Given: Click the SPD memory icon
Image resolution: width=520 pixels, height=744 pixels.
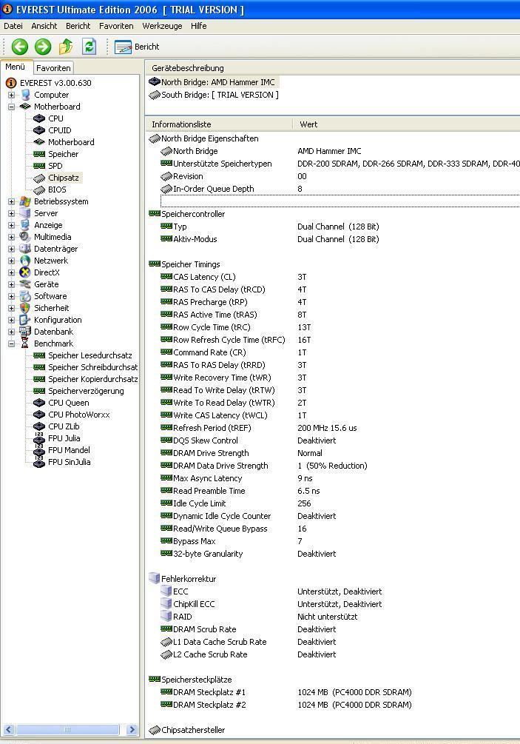Looking at the screenshot, I should point(39,166).
